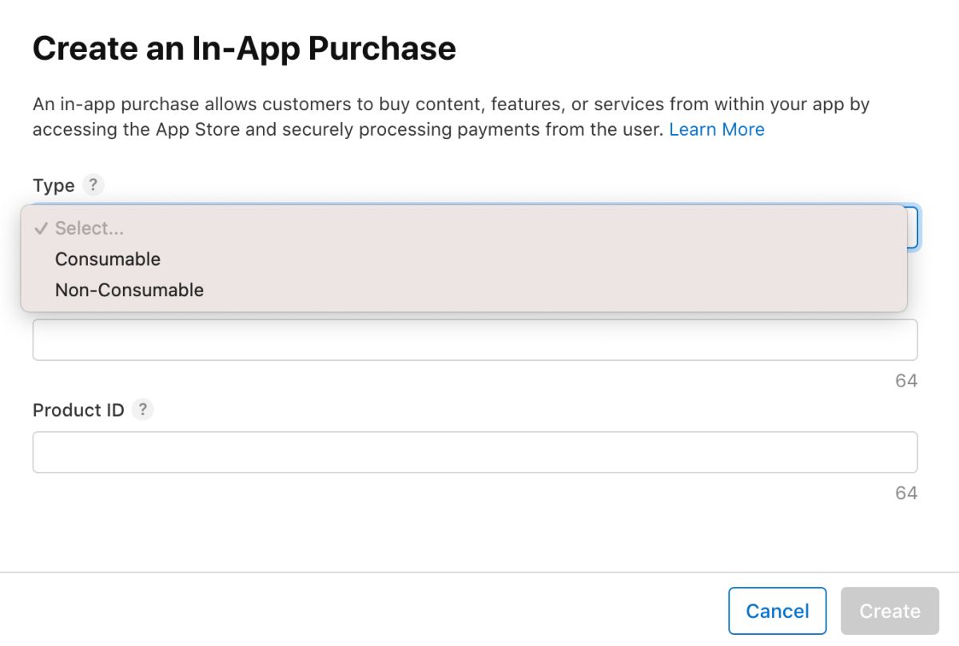Click the Product ID field label
This screenshot has height=646, width=959.
(x=78, y=410)
